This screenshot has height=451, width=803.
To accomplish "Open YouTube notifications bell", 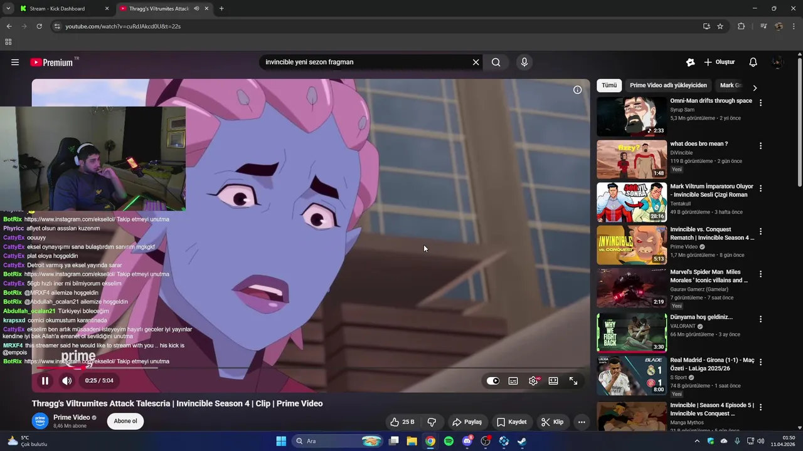I will click(753, 62).
